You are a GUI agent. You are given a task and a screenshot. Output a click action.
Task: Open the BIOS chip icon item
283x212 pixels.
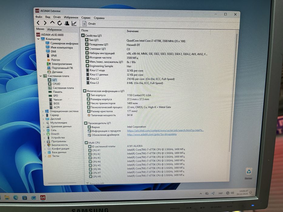(51, 104)
